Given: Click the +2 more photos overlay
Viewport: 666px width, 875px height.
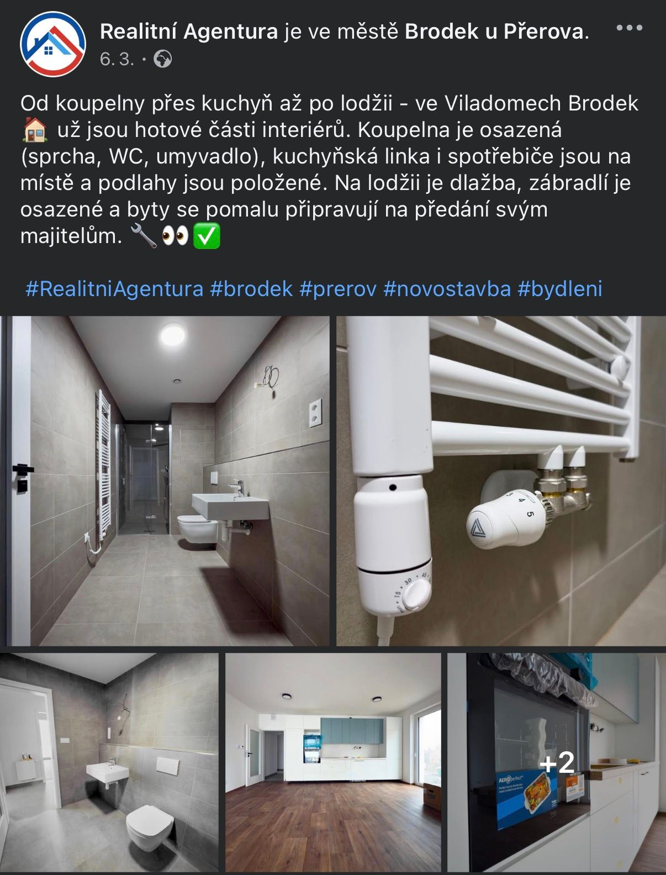Looking at the screenshot, I should (x=557, y=763).
